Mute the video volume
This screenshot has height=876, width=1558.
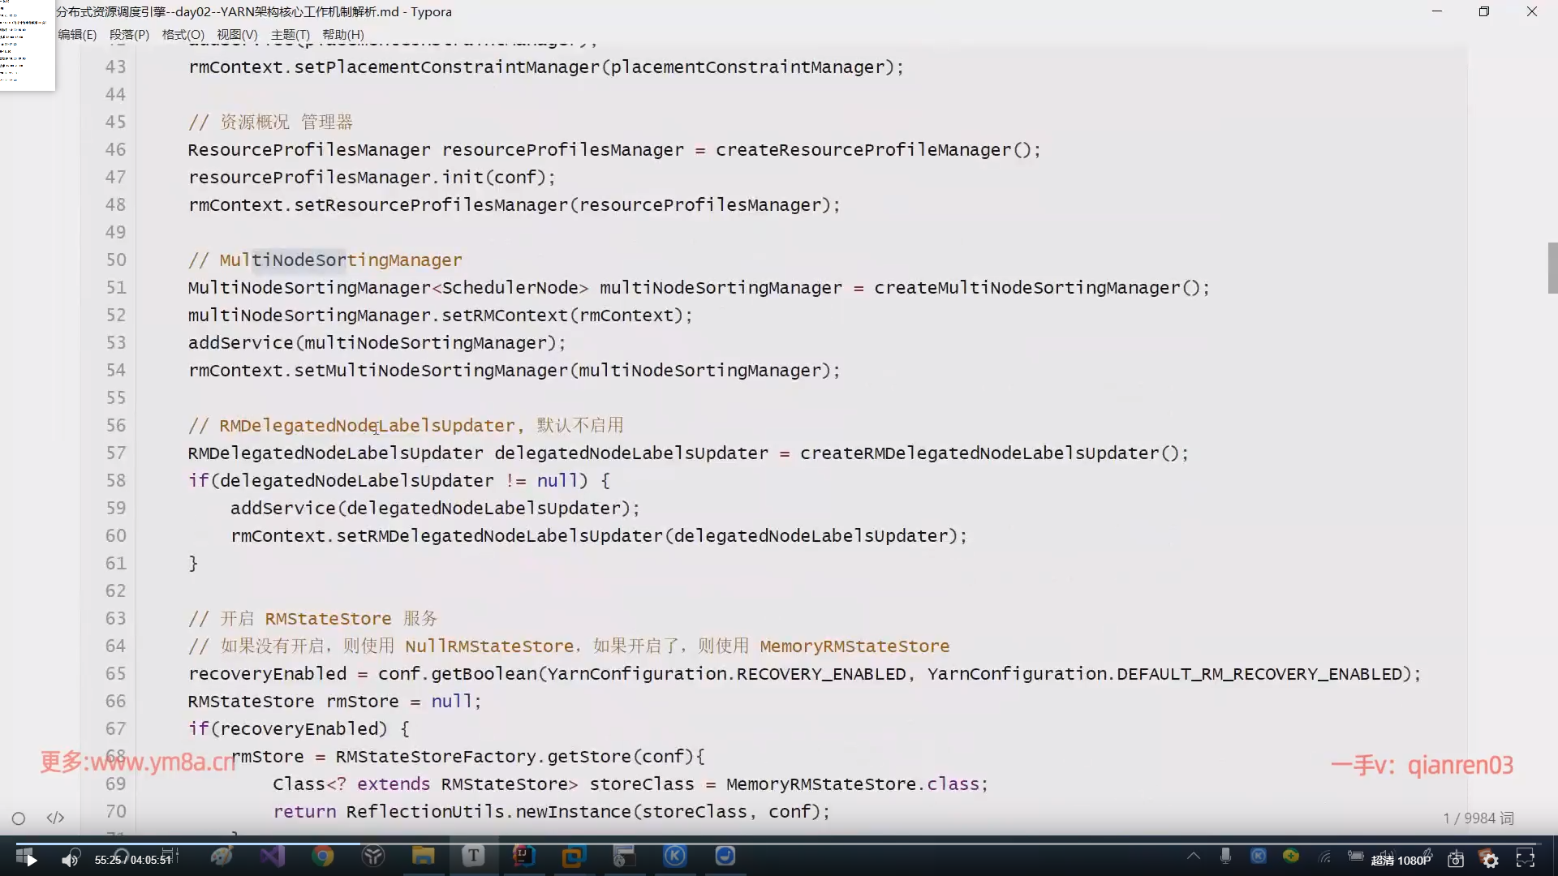coord(70,860)
